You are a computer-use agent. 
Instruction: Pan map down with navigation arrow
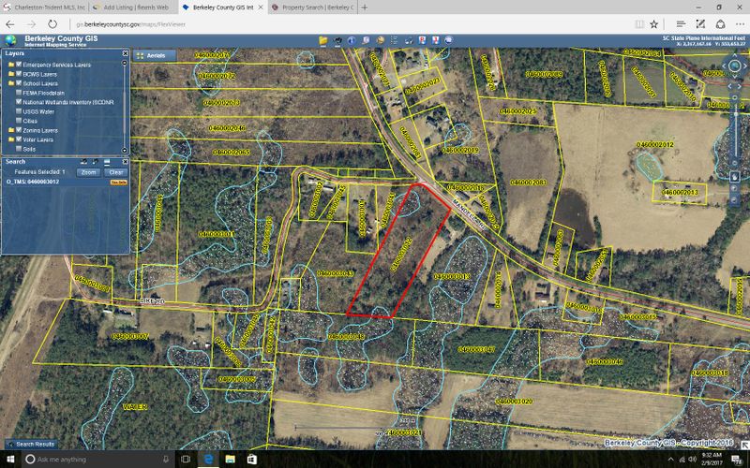[x=735, y=77]
